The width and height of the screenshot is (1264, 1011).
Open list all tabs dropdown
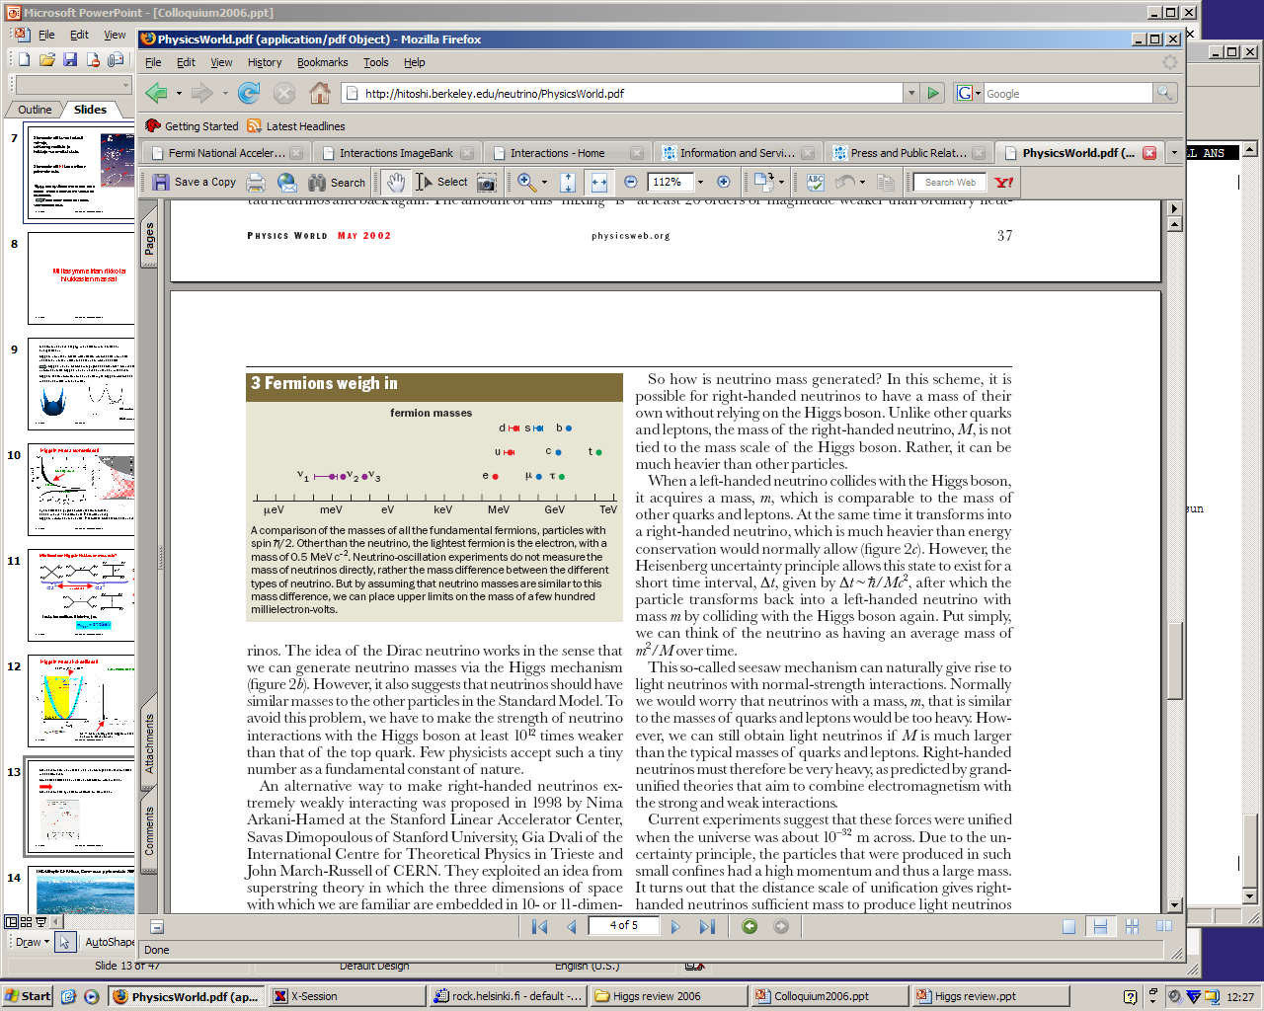[x=1174, y=153]
